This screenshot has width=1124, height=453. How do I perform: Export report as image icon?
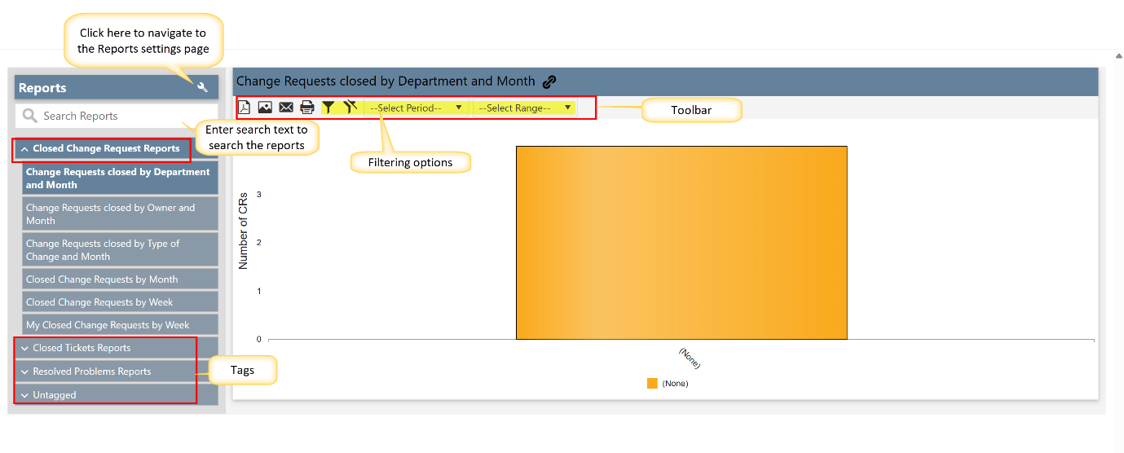click(265, 108)
